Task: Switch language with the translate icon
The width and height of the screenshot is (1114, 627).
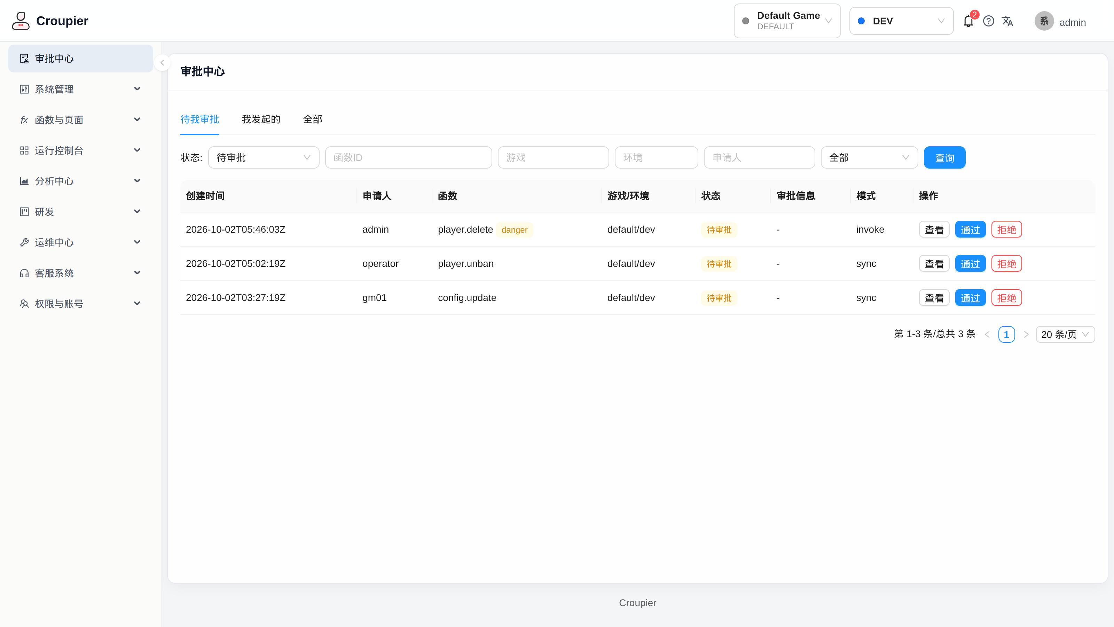Action: tap(1007, 21)
